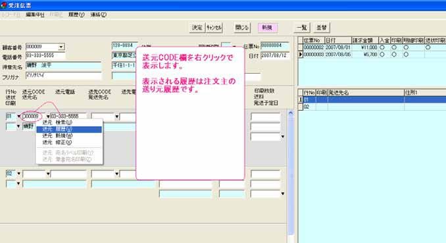Image resolution: width=446 pixels, height=243 pixels.
Task: Select slip row 00000003 in the list
Action: click(x=372, y=55)
